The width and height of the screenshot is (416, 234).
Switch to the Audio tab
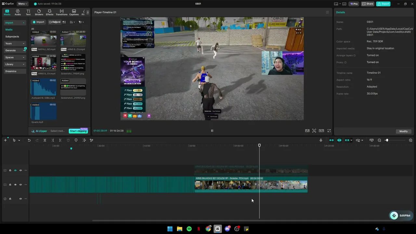click(18, 12)
